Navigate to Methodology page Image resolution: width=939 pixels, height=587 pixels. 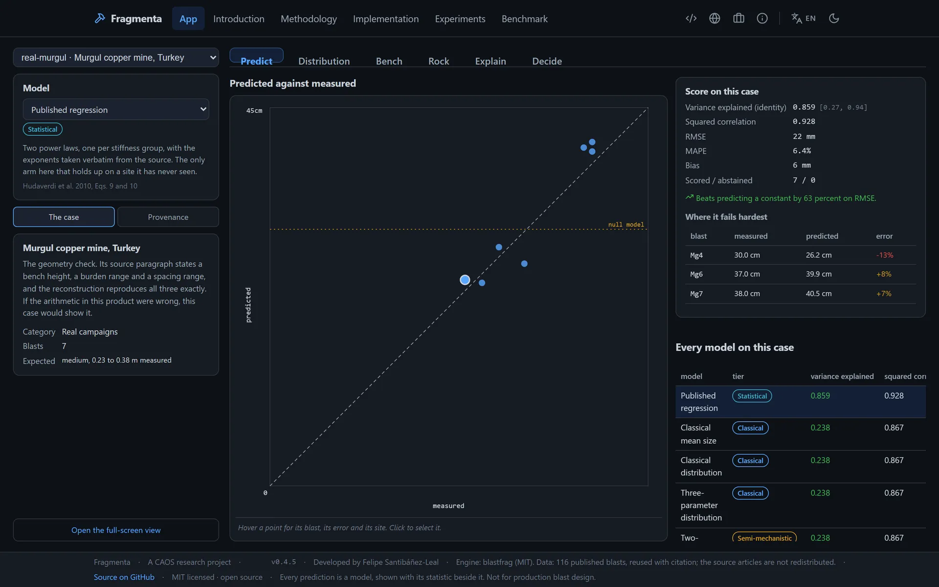tap(309, 19)
